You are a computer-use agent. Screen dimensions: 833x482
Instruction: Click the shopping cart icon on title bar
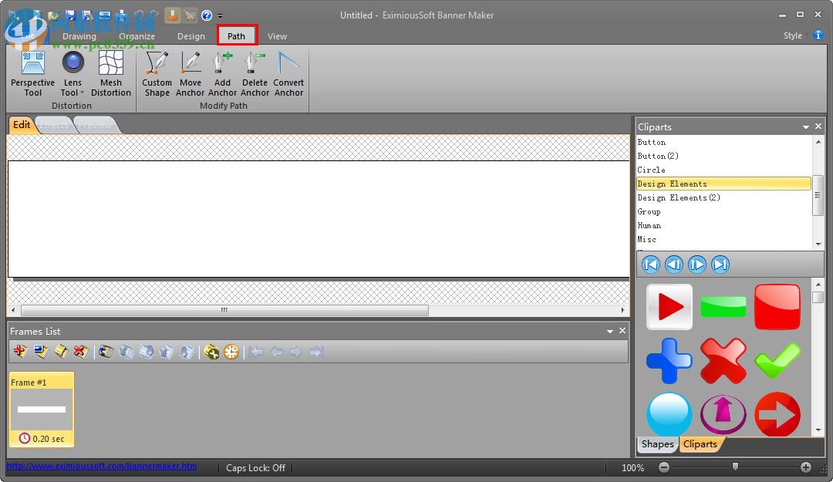click(x=189, y=15)
